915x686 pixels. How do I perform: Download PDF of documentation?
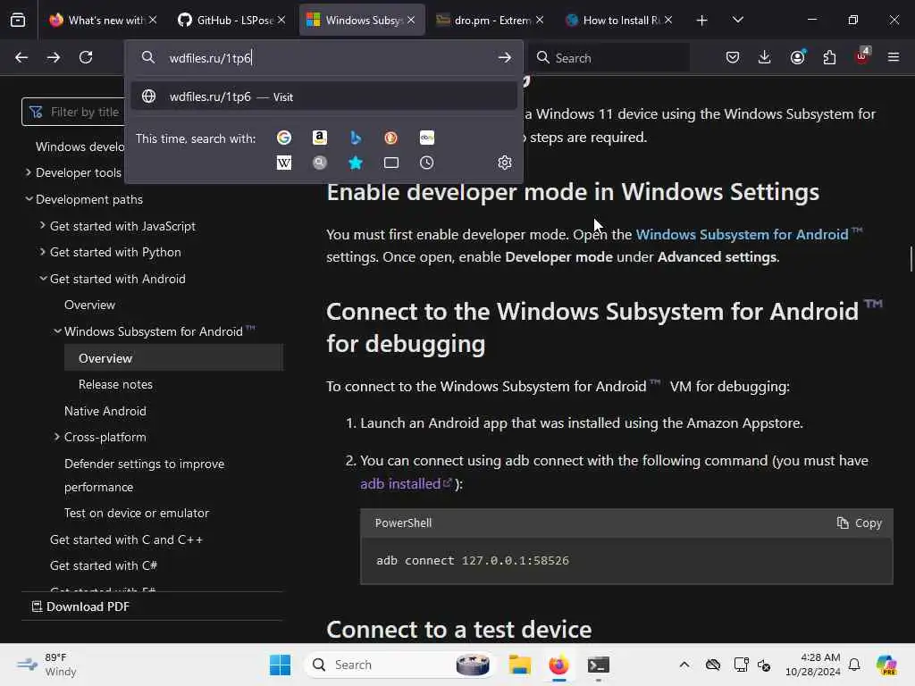[x=80, y=607]
